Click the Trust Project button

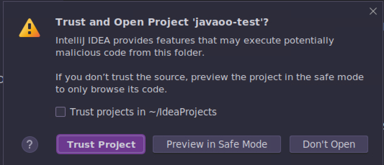point(101,144)
